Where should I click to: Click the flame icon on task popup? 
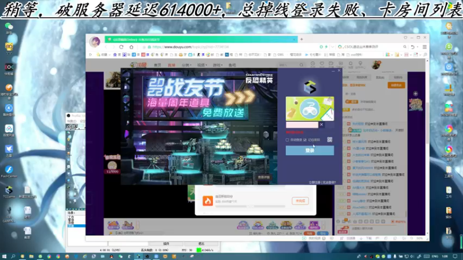point(208,201)
